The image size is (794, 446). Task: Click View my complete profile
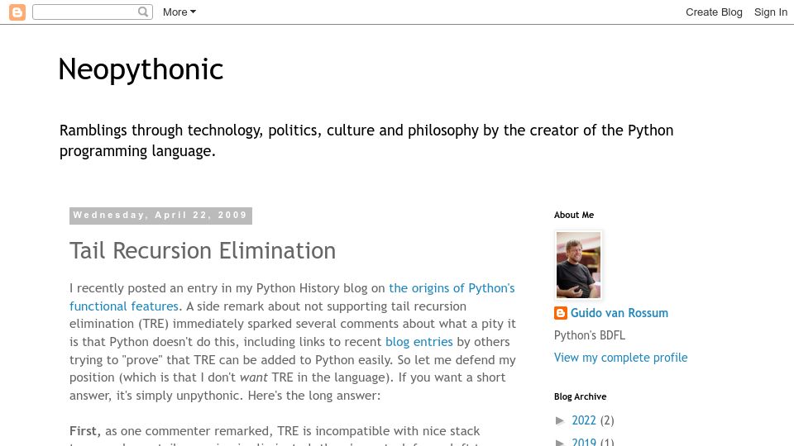(621, 358)
